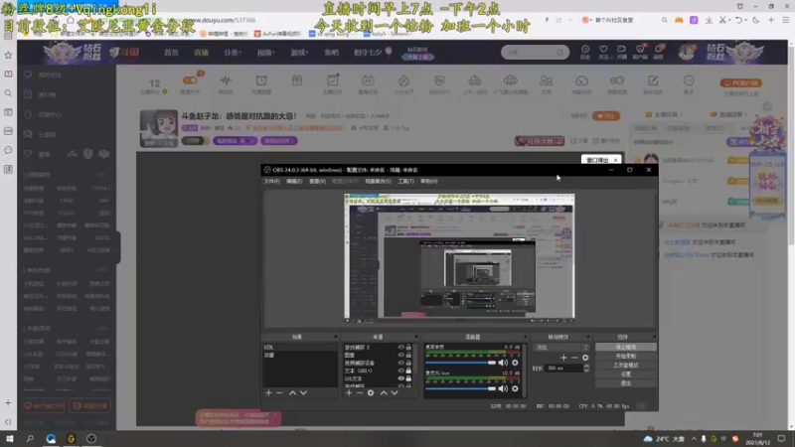Mute 麦克风/Aux speaker icon
Viewport: 795px width, 447px height.
[x=503, y=388]
